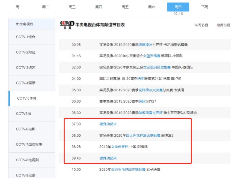Click 中国-阿根廷 match text
232x178 pixels.
(139, 147)
